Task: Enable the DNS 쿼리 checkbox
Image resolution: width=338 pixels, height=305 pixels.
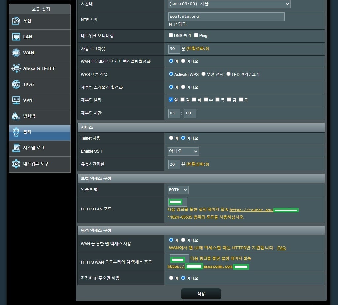Action: (171, 35)
